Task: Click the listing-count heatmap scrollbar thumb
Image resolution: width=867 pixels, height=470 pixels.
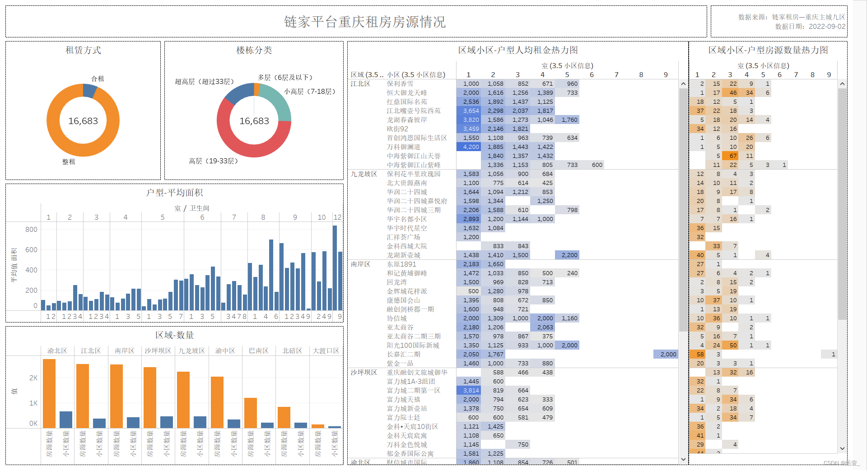Action: pyautogui.click(x=842, y=204)
